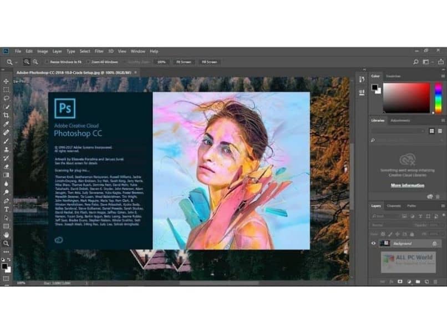
Task: Open the Search magnifier at top right
Action: [x=415, y=62]
